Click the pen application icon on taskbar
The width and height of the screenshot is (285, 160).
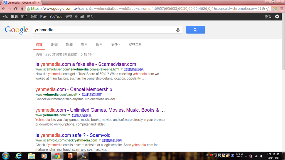83,156
